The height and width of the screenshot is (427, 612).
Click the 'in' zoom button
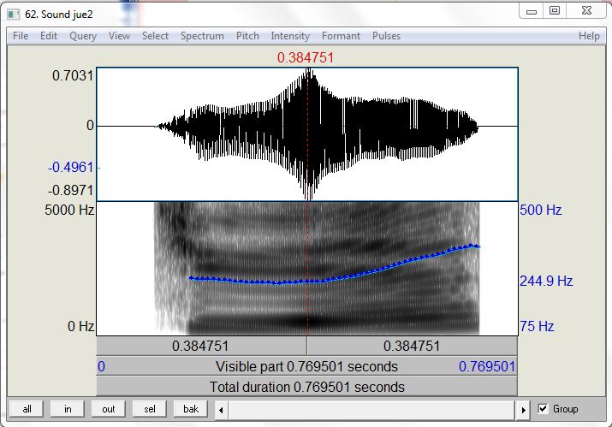(x=68, y=409)
